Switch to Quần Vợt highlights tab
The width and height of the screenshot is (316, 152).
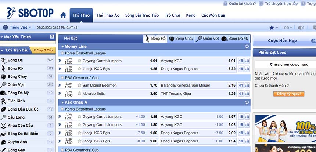(208, 39)
